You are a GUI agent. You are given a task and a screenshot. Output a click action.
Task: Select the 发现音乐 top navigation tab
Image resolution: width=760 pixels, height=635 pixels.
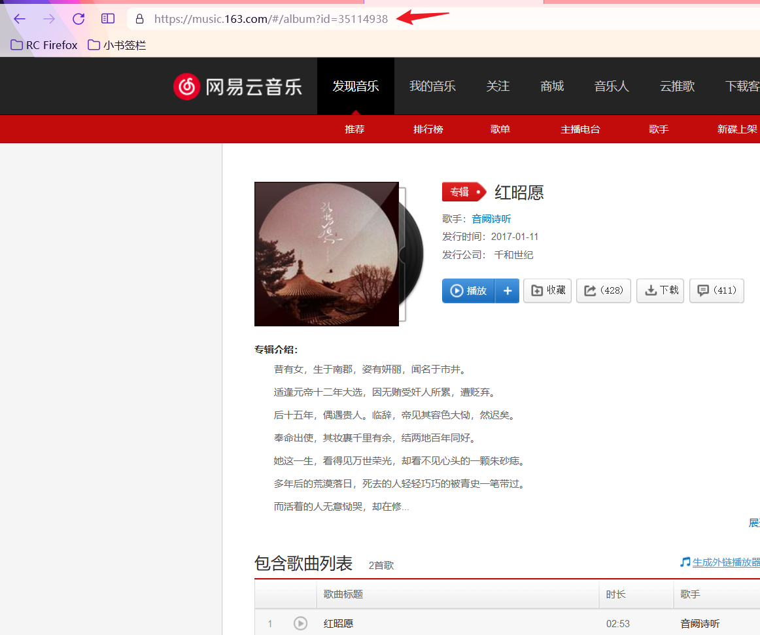point(356,86)
